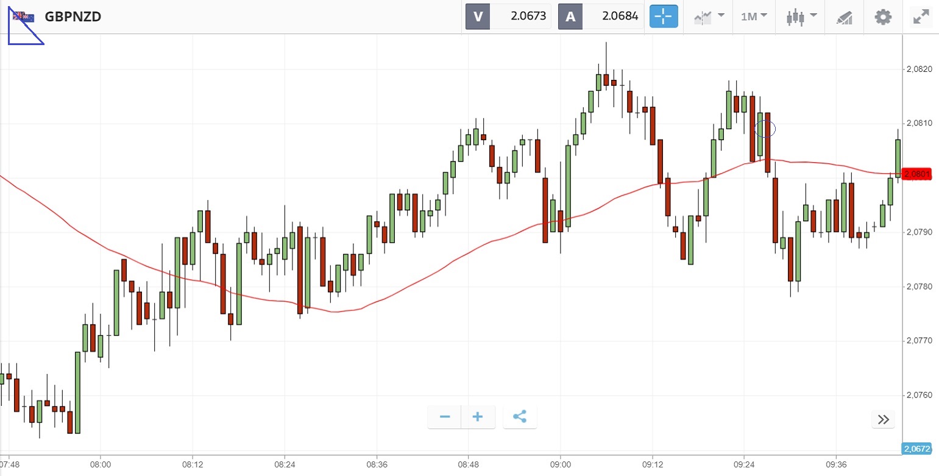
Task: Expand chart to fullscreen
Action: [x=920, y=16]
